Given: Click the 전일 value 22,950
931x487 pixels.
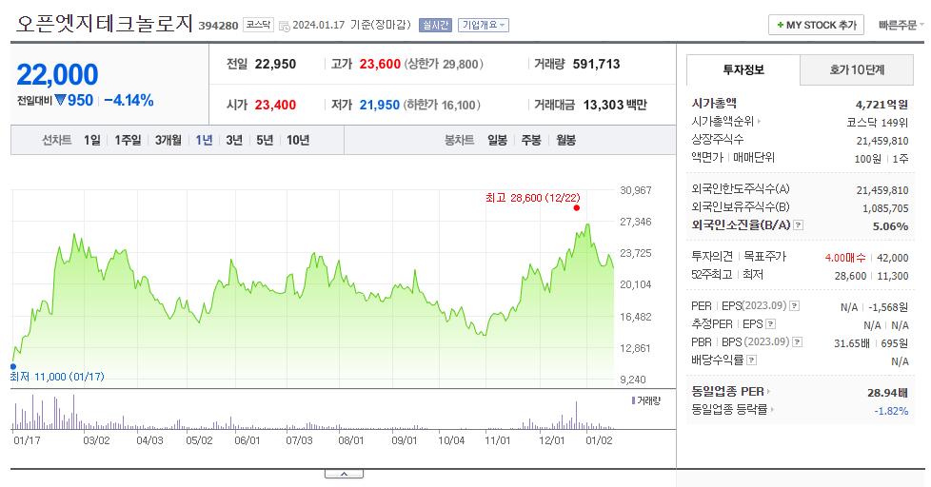Looking at the screenshot, I should (275, 64).
